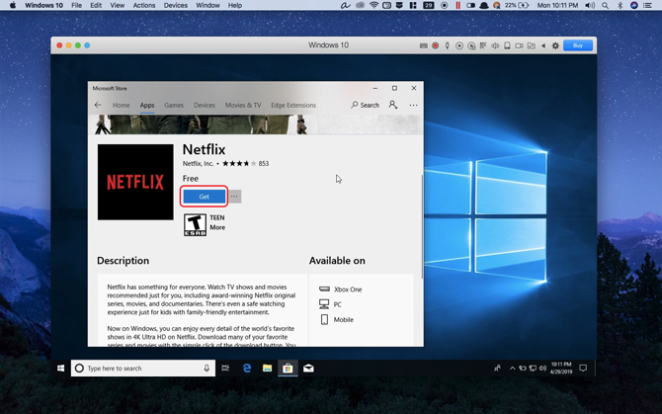Open the Actions menu
The image size is (662, 414).
[144, 5]
